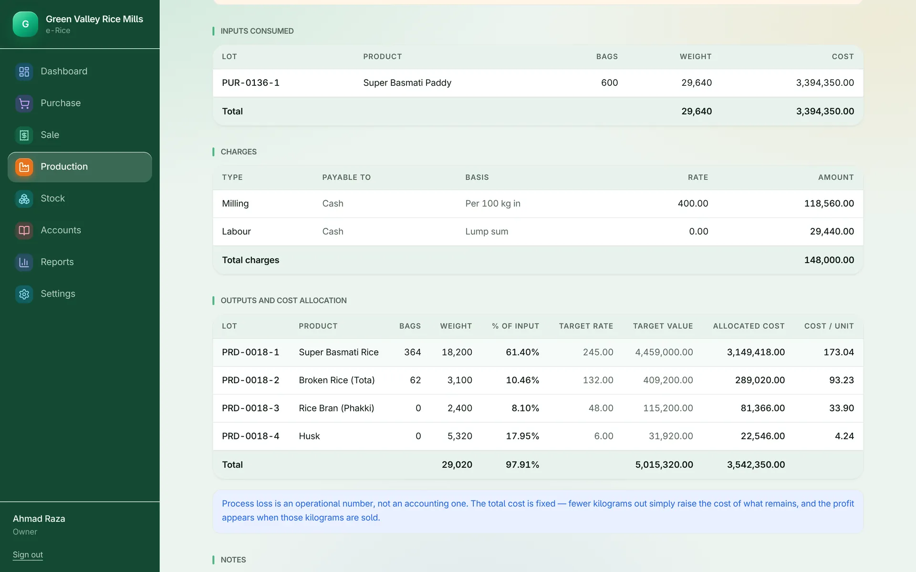Click the 97.91% total input percentage
Image resolution: width=916 pixels, height=572 pixels.
[522, 465]
